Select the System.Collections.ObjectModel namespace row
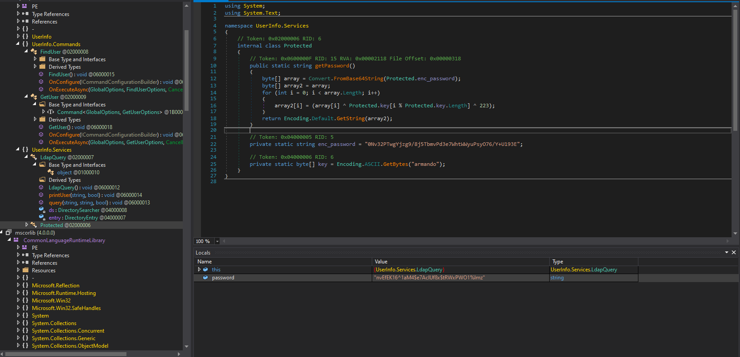The height and width of the screenshot is (357, 740). click(70, 345)
